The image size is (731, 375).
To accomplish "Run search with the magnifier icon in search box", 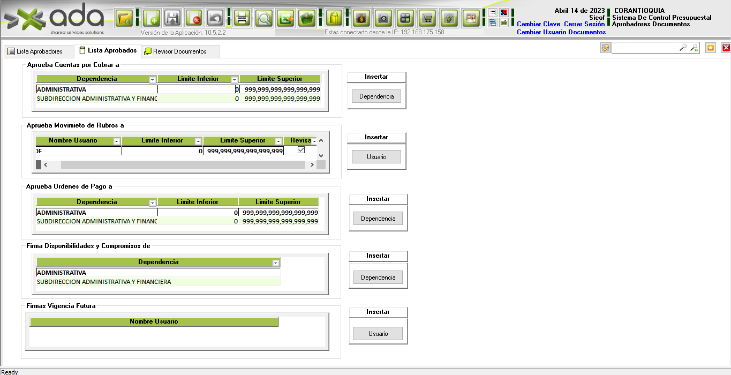I will (683, 48).
